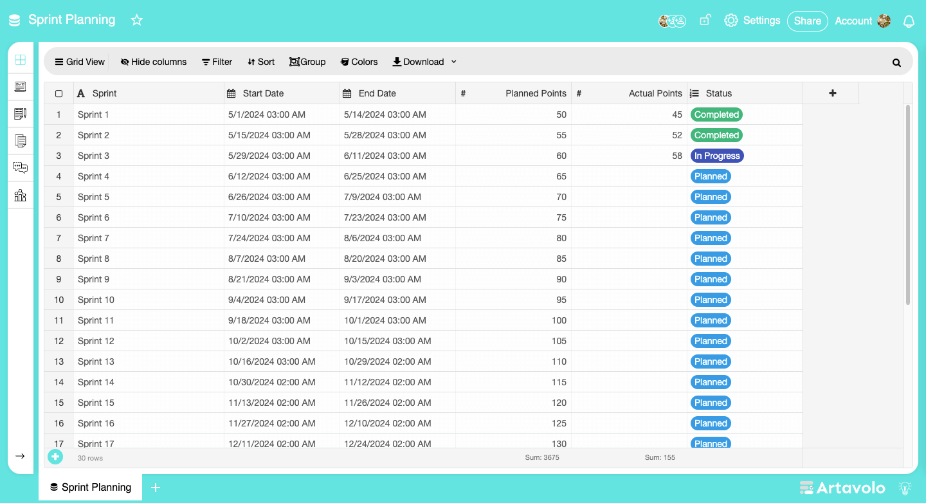Add a new table tab
The image size is (926, 503).
point(155,488)
